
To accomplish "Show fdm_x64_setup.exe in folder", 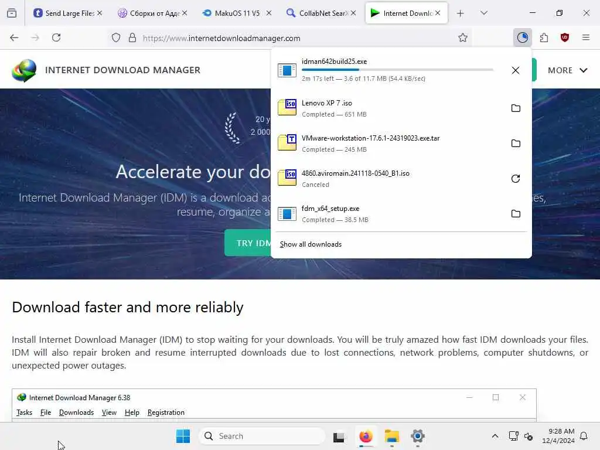I will (x=516, y=214).
